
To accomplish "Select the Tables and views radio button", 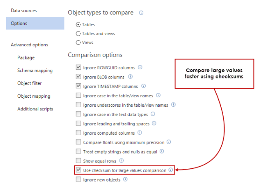I will pyautogui.click(x=78, y=34).
